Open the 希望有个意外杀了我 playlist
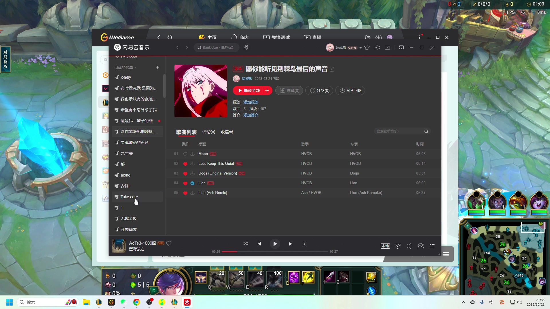 (137, 110)
